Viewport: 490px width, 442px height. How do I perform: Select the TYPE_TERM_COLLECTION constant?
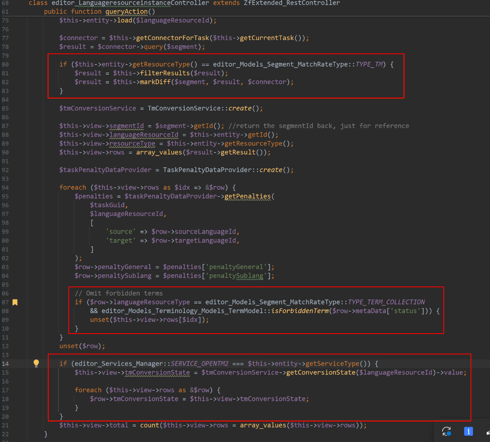386,302
